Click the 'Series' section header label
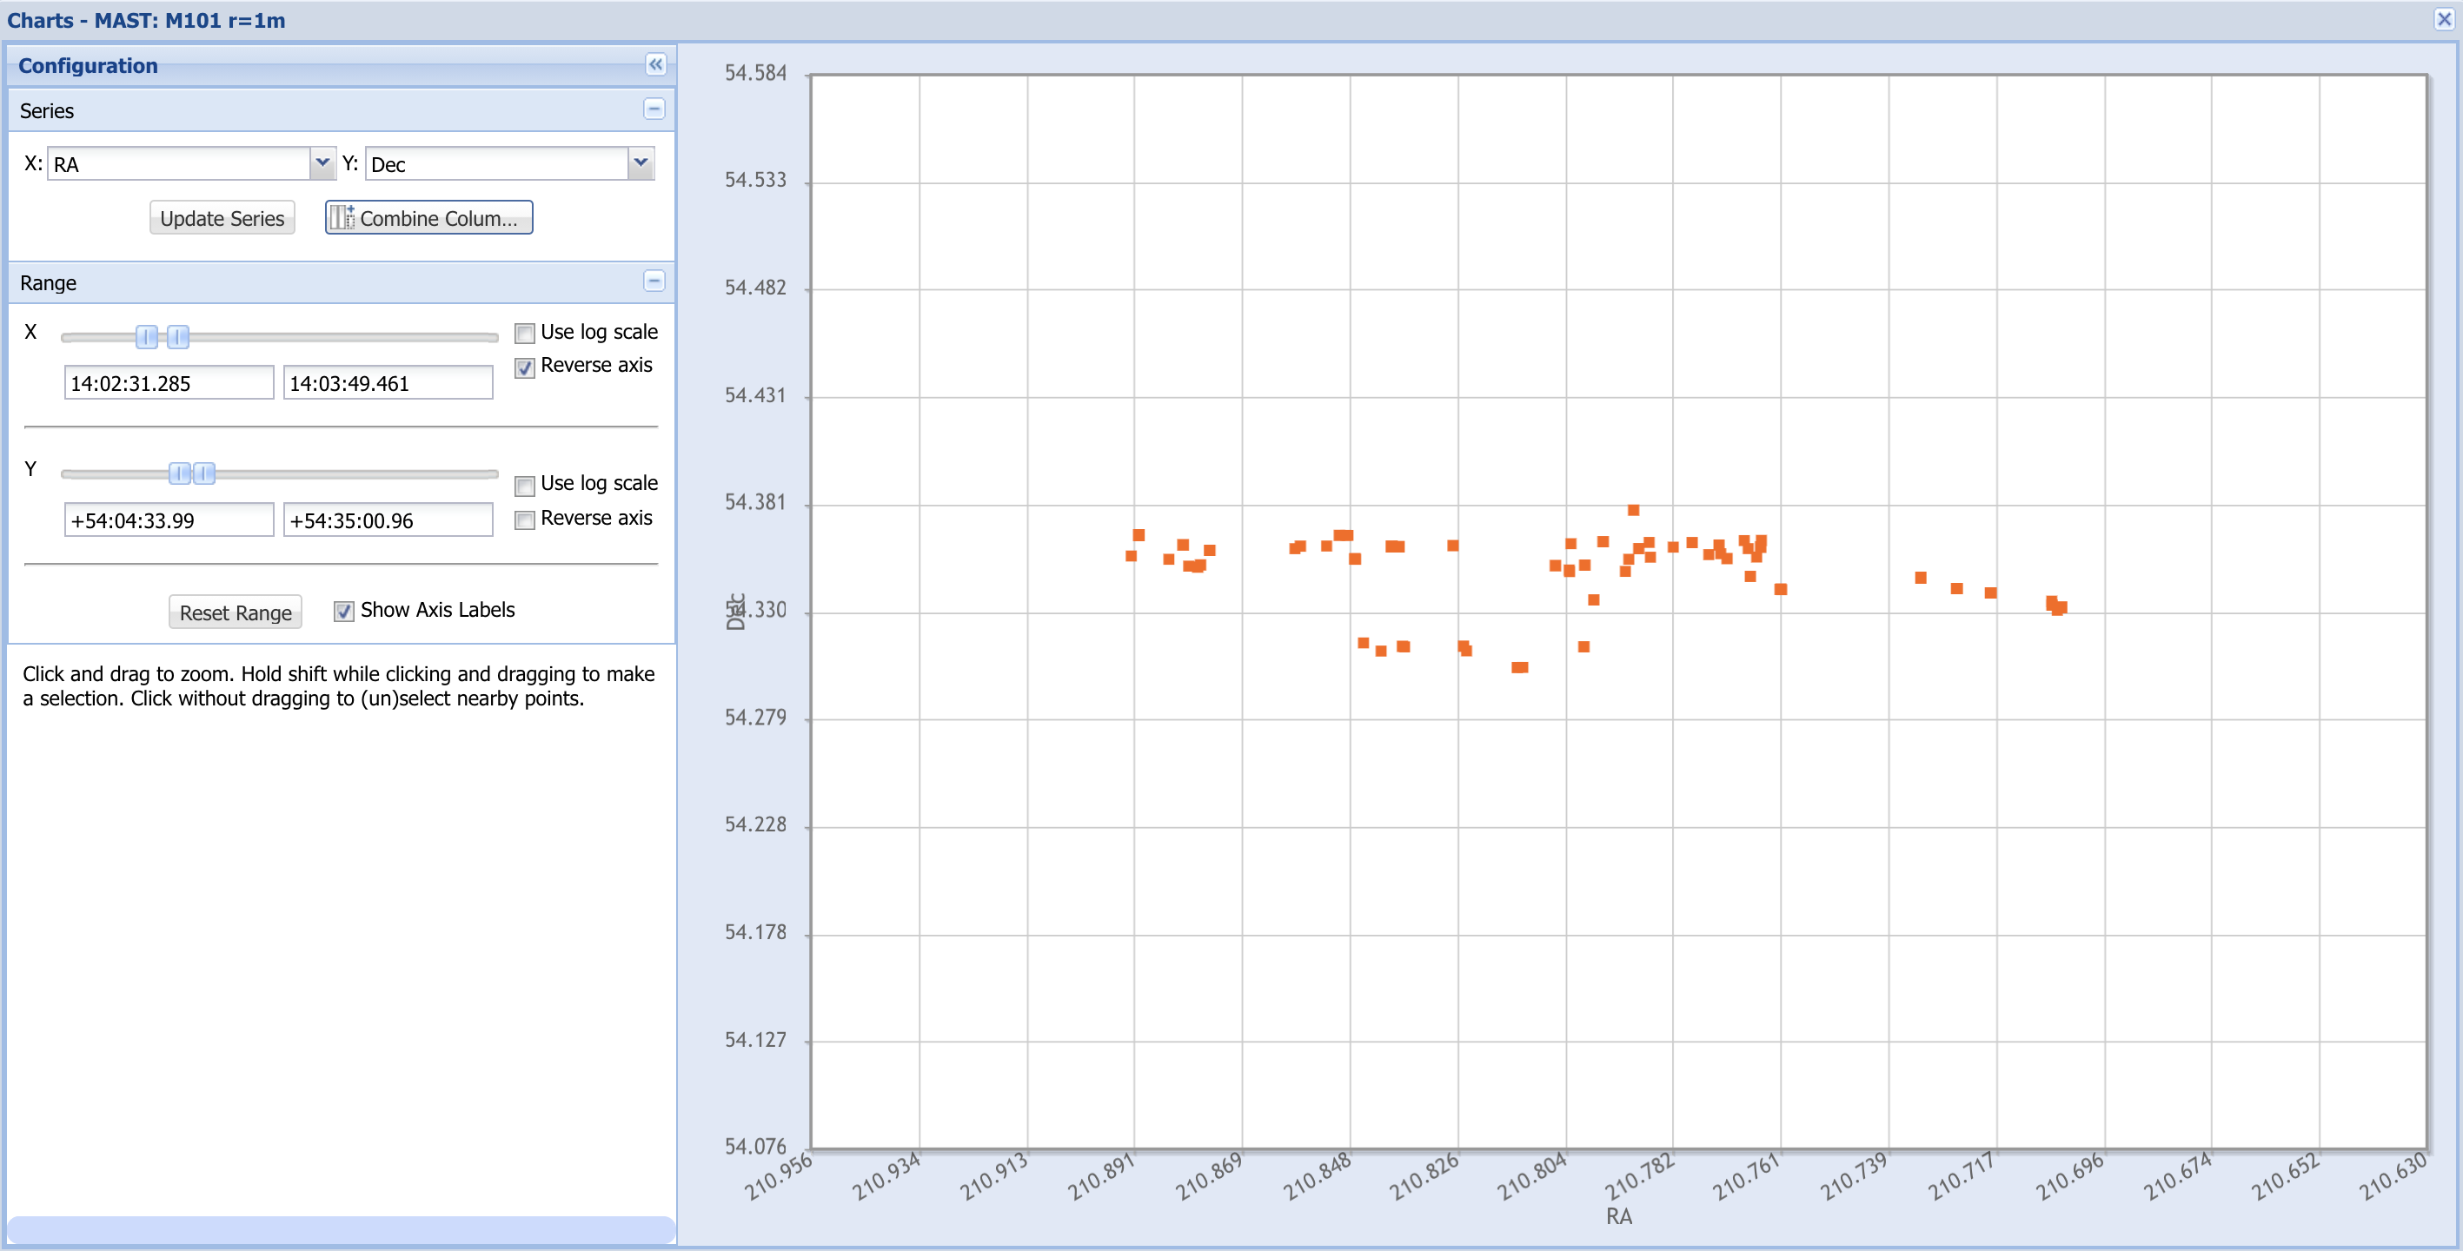 point(47,111)
